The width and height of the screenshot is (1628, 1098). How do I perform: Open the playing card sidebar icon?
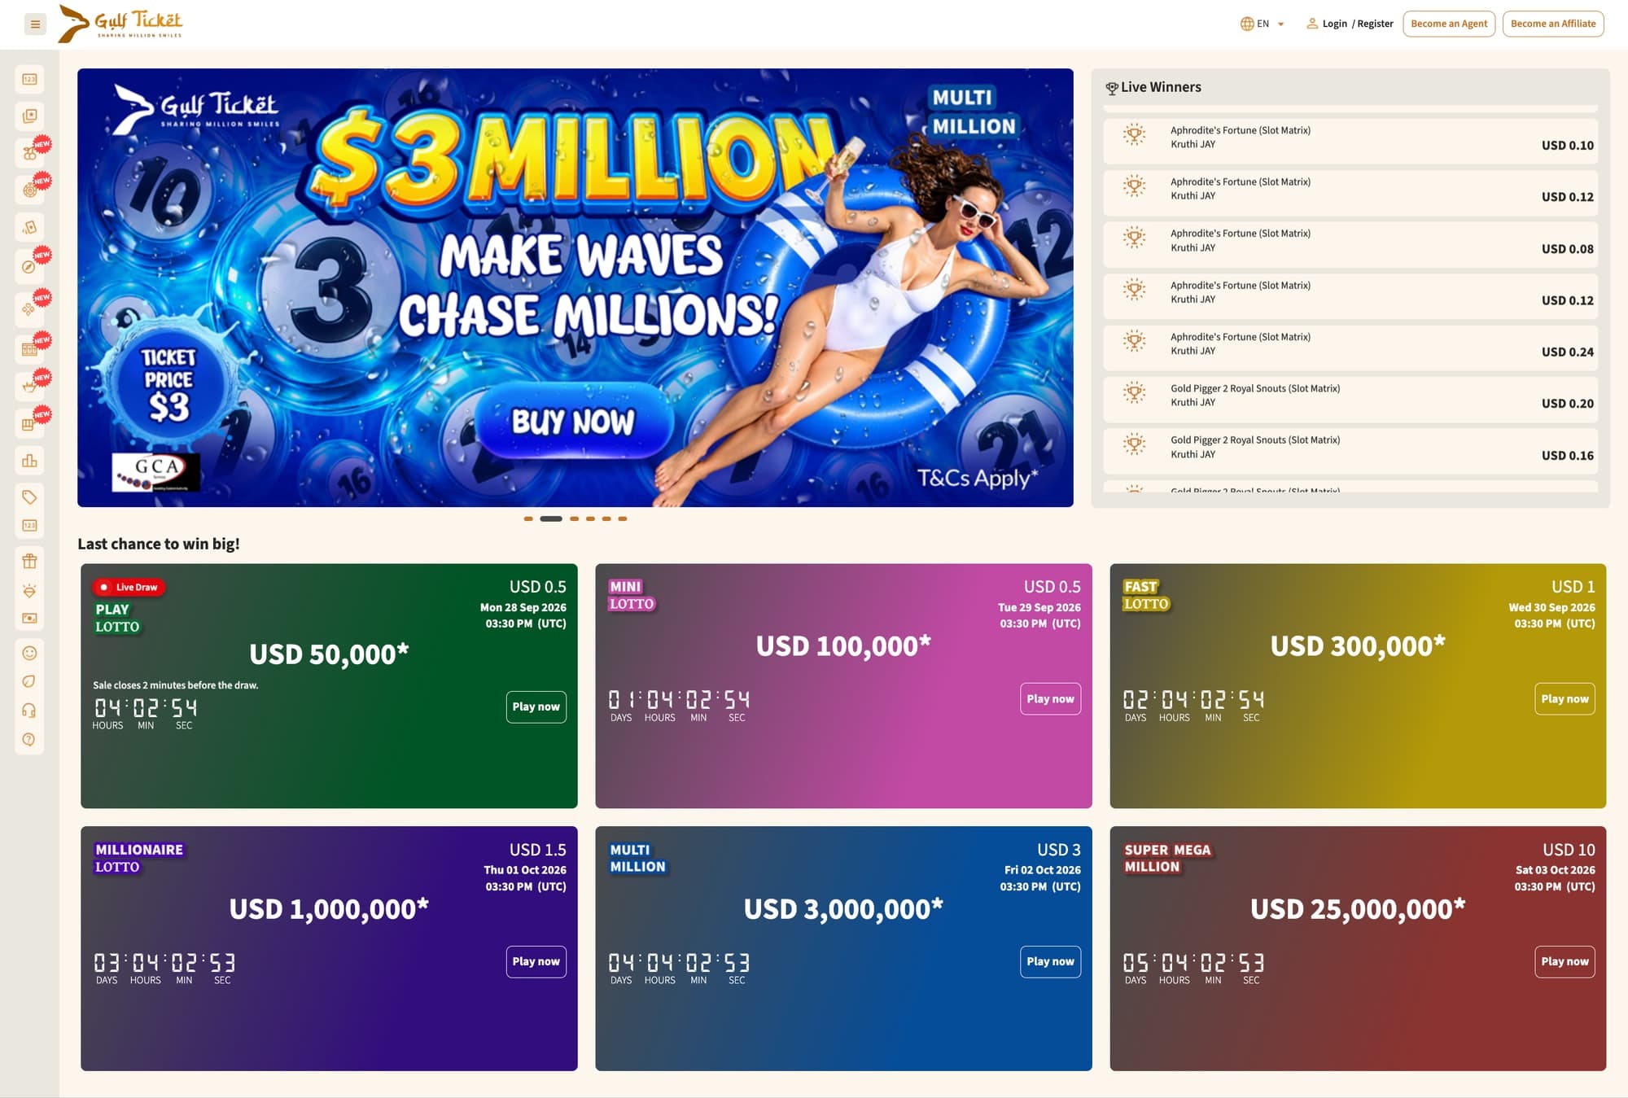[29, 227]
